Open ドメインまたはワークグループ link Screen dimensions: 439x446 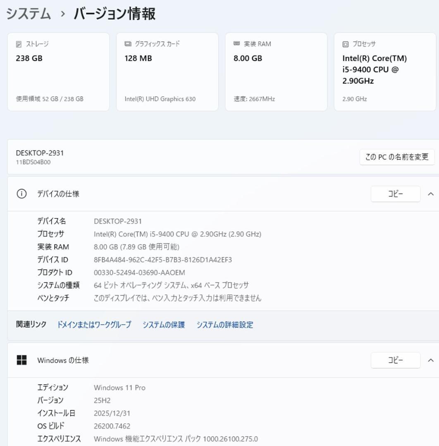click(93, 325)
